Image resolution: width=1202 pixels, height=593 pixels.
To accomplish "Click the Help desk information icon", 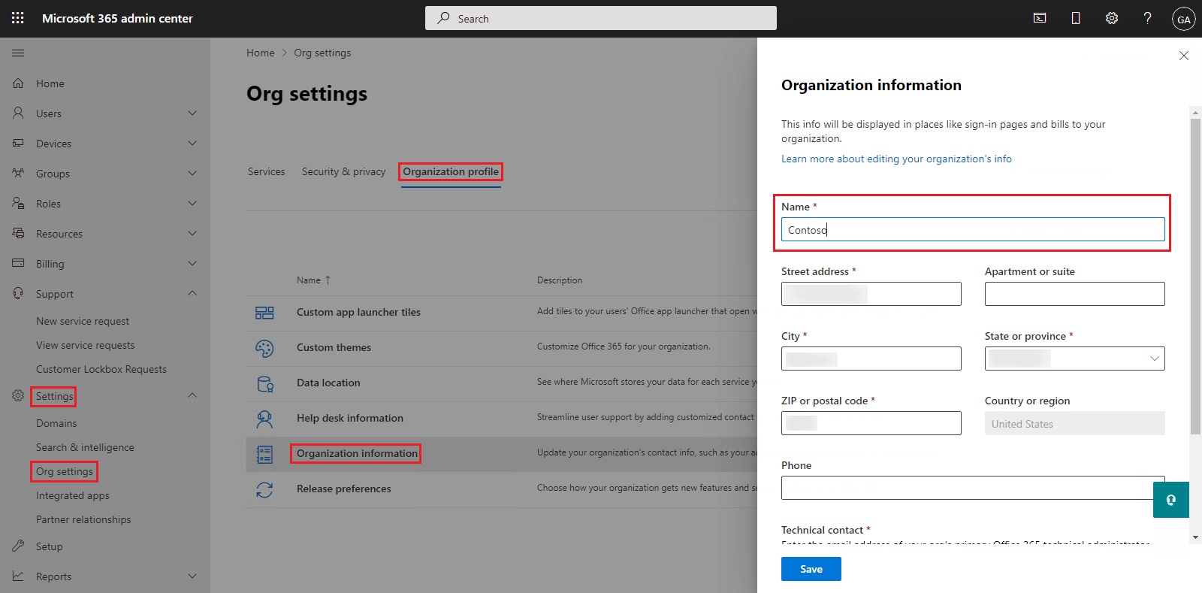I will tap(264, 419).
